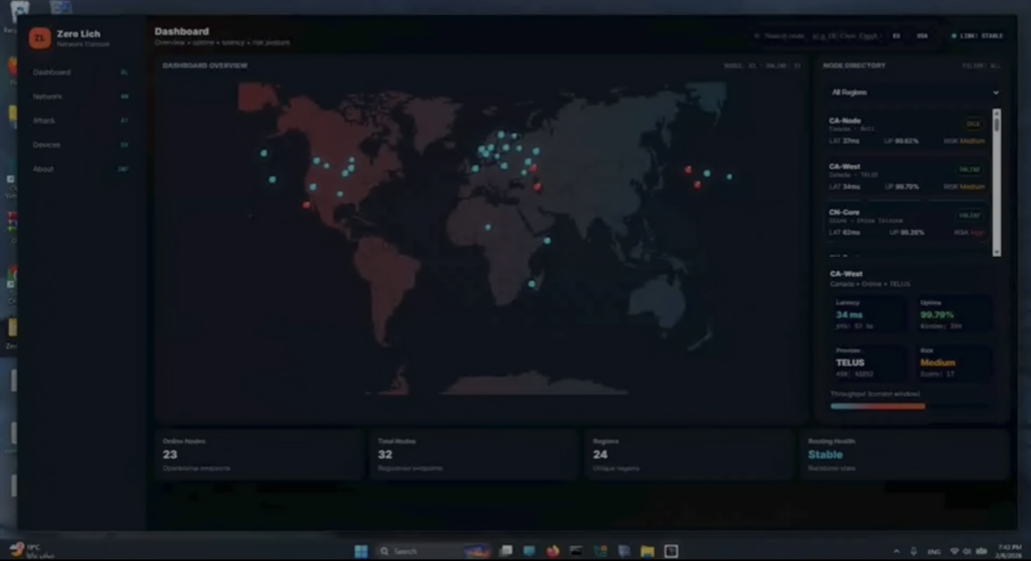Click the teal node marker in central Africa
The height and width of the screenshot is (561, 1031).
point(487,227)
